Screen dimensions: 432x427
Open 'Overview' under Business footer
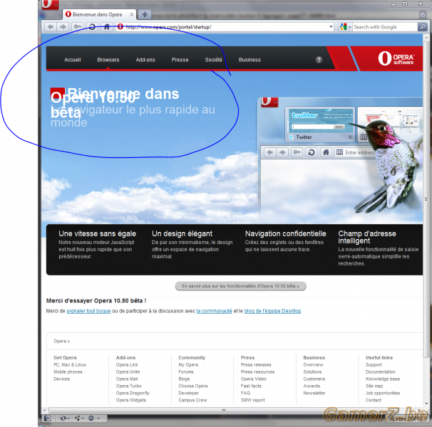click(313, 365)
